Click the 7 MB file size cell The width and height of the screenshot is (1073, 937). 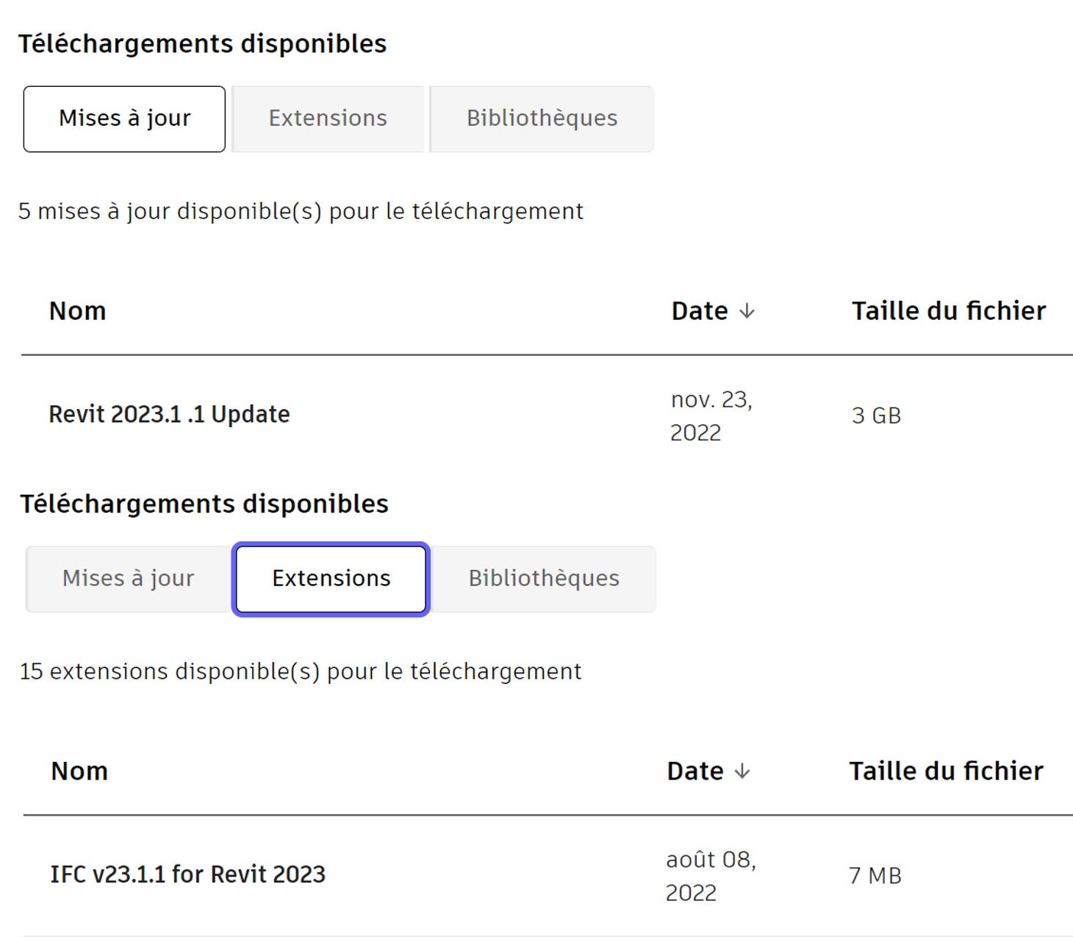pos(875,875)
